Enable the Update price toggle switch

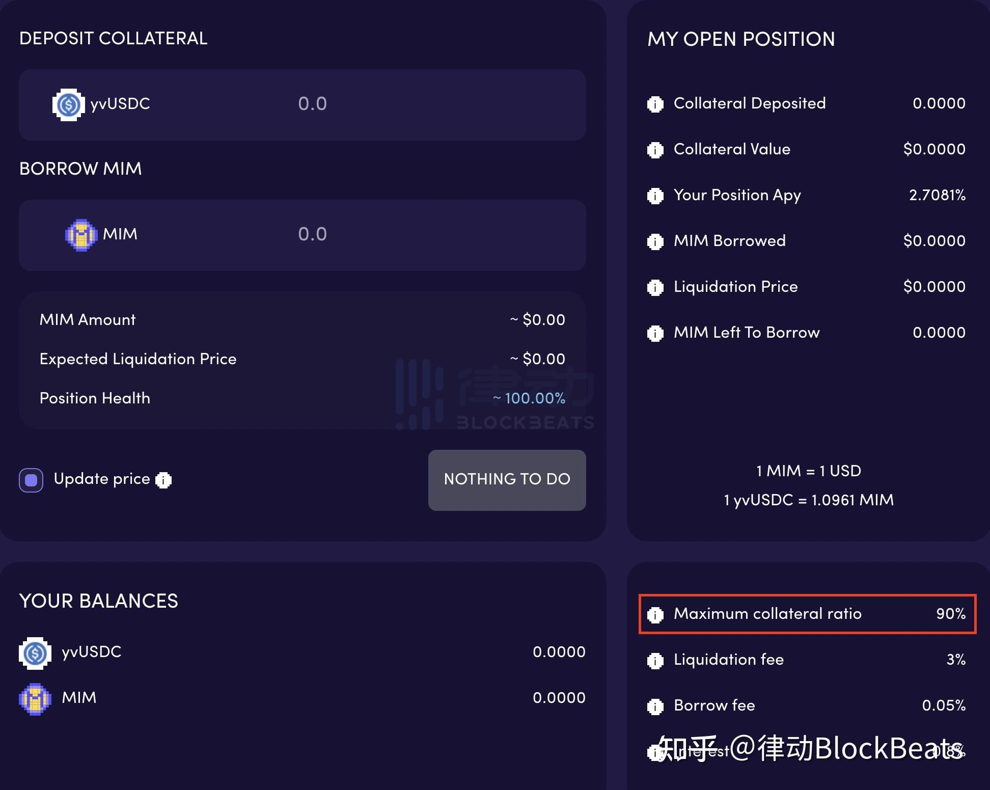click(30, 479)
